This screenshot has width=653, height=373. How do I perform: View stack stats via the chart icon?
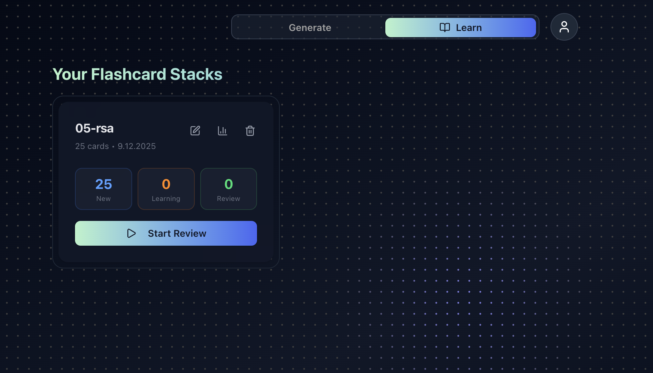pos(222,131)
